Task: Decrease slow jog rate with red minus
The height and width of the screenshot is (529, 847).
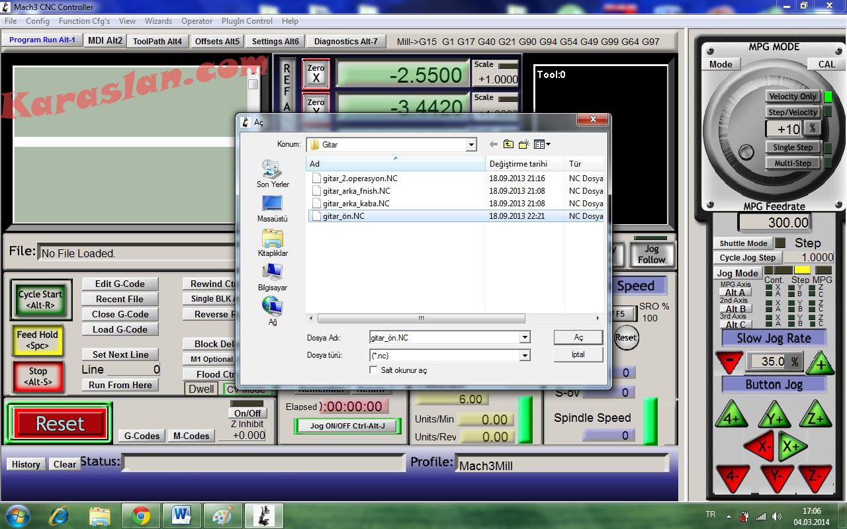Action: click(729, 362)
